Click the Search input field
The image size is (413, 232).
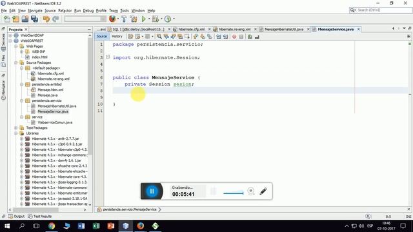tap(383, 10)
